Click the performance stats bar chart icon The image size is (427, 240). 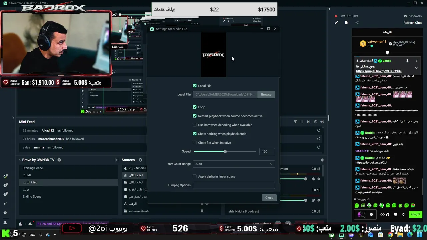(x=21, y=224)
